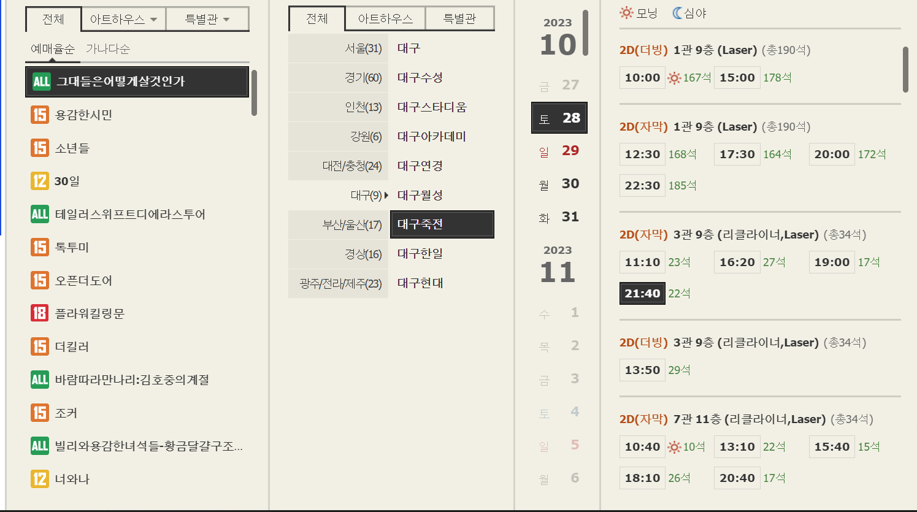Select the 20:40 showtime in 7관
This screenshot has width=917, height=512.
pos(737,478)
